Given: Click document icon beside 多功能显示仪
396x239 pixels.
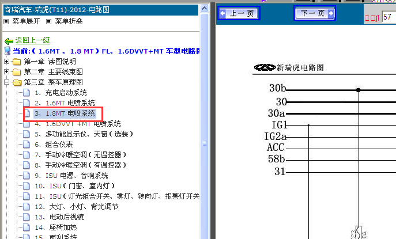Looking at the screenshot, I should pyautogui.click(x=27, y=134).
